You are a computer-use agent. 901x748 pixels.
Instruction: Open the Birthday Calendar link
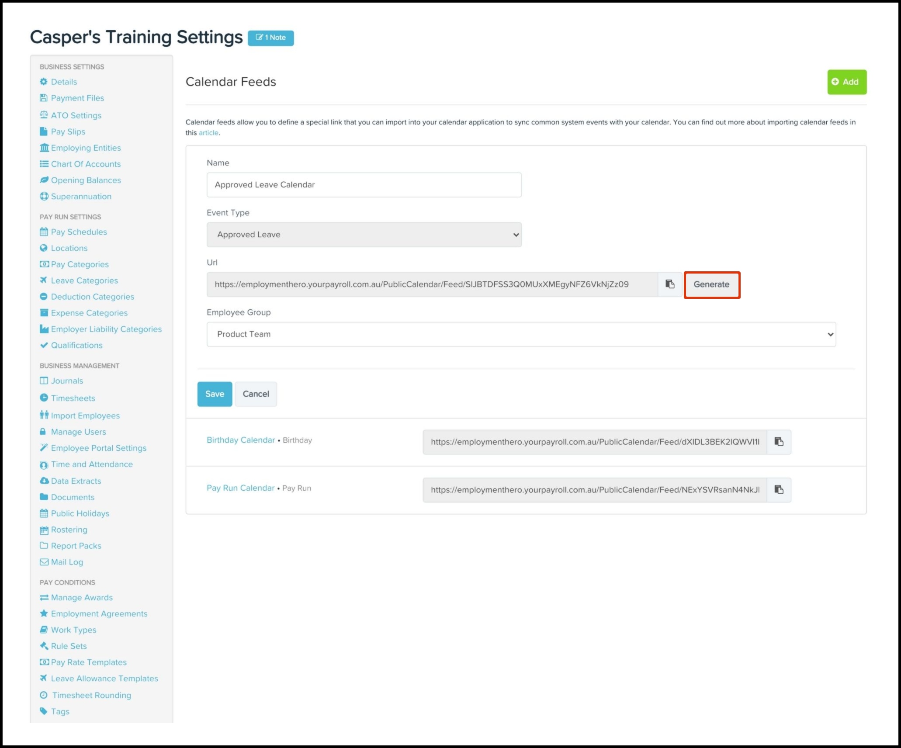pos(241,440)
